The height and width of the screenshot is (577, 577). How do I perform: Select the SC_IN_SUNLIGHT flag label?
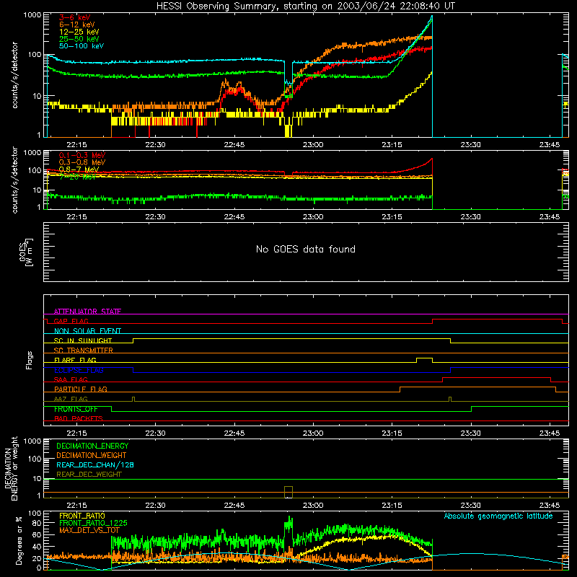tap(83, 340)
